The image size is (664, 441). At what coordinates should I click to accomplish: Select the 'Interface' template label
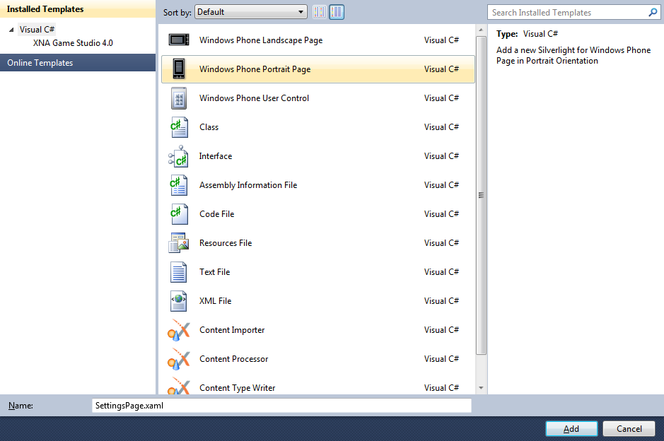coord(216,156)
